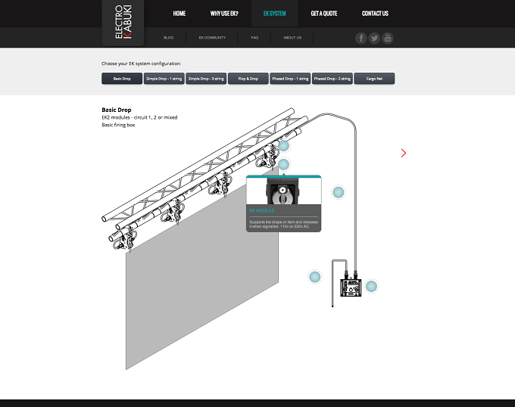Click the EK Module tooltip image
The width and height of the screenshot is (515, 407).
(x=284, y=191)
